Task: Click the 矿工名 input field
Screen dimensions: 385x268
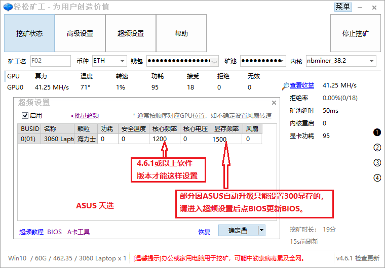Action: point(50,61)
